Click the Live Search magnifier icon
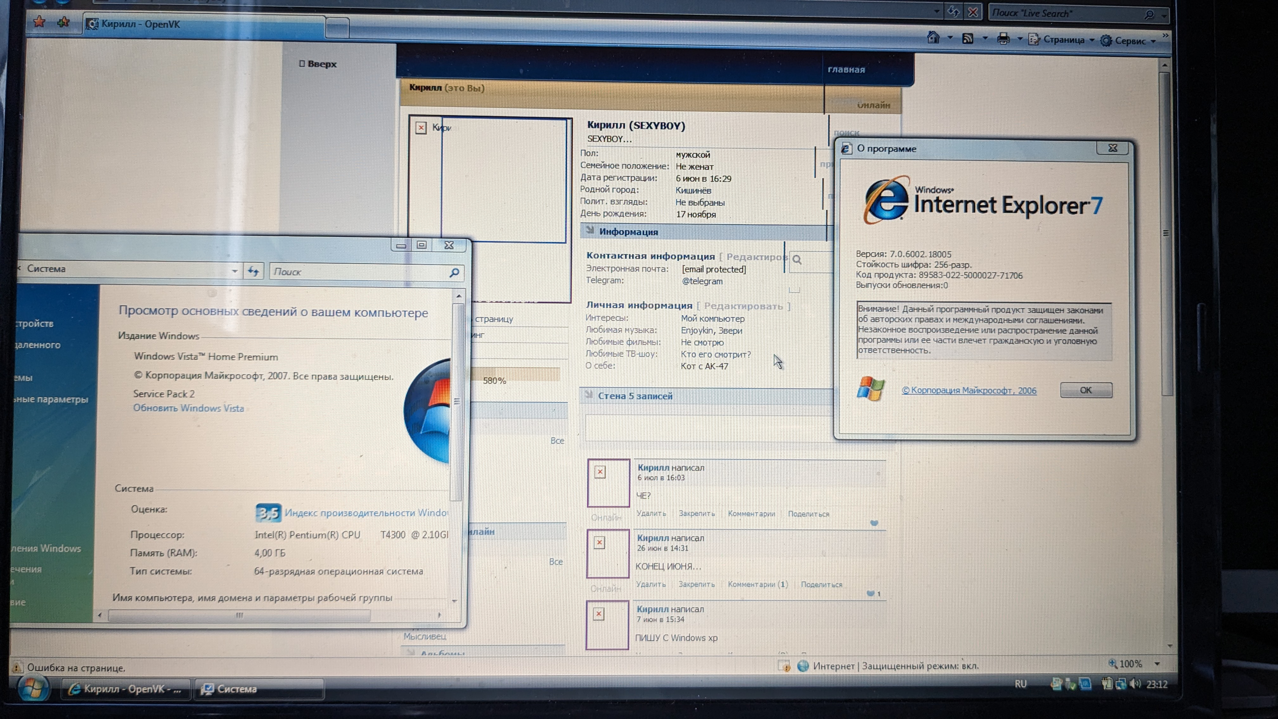The width and height of the screenshot is (1278, 719). 1150,14
